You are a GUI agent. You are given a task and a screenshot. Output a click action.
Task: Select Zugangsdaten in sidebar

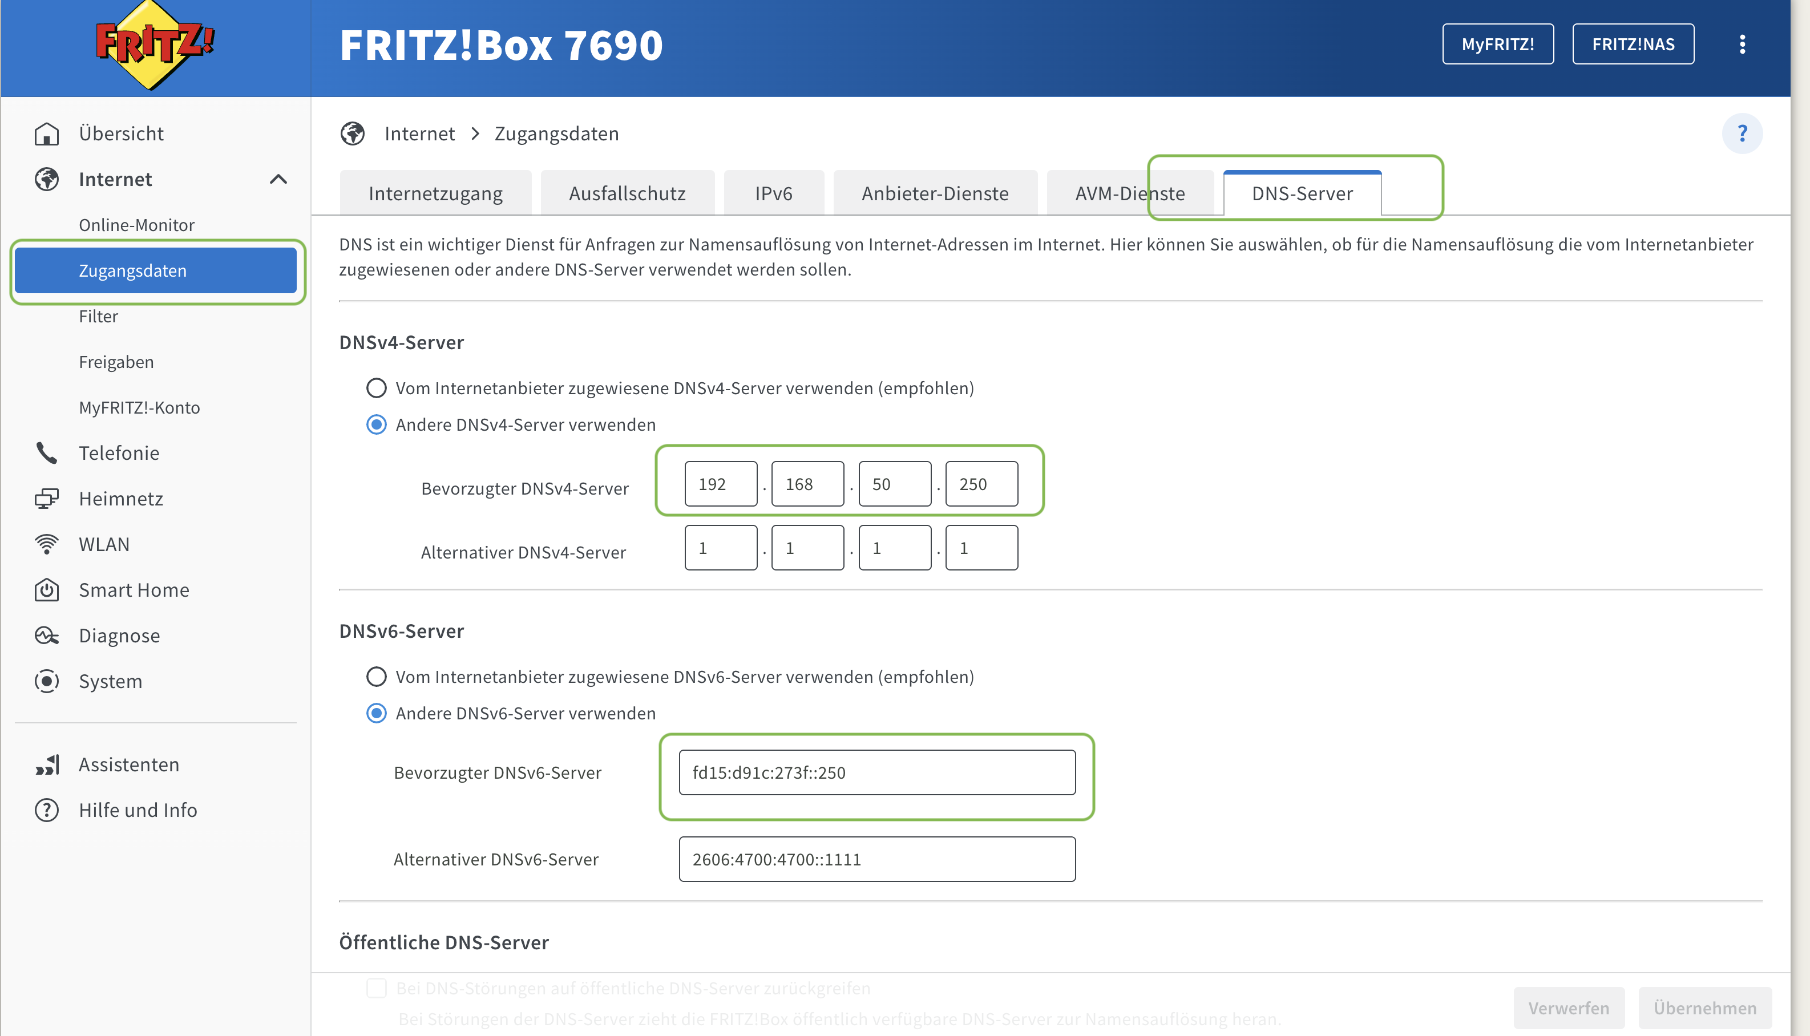coord(155,270)
